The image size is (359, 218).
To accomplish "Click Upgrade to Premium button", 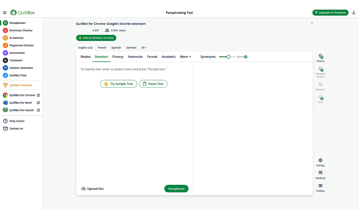I will 330,13.
